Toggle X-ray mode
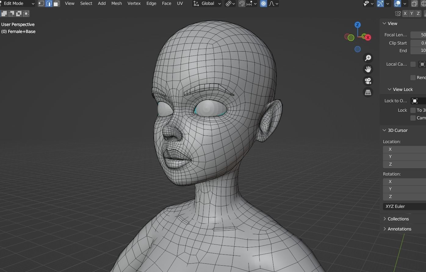 [414, 4]
